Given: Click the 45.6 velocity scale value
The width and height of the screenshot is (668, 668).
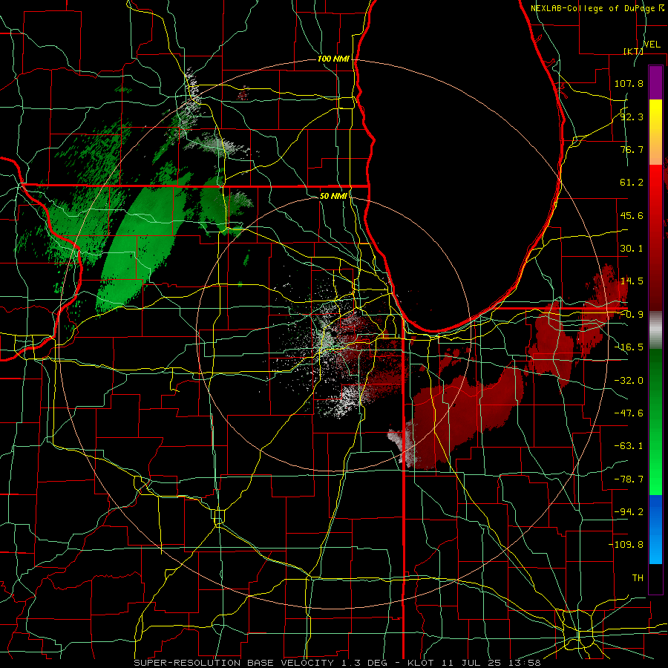Looking at the screenshot, I should coord(632,215).
